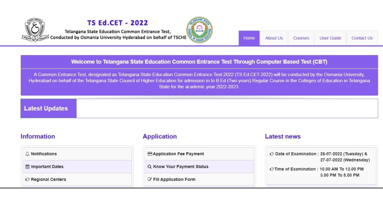Click the Telangana State Council of Higher Education logo
This screenshot has height=215, width=383.
(x=199, y=30)
